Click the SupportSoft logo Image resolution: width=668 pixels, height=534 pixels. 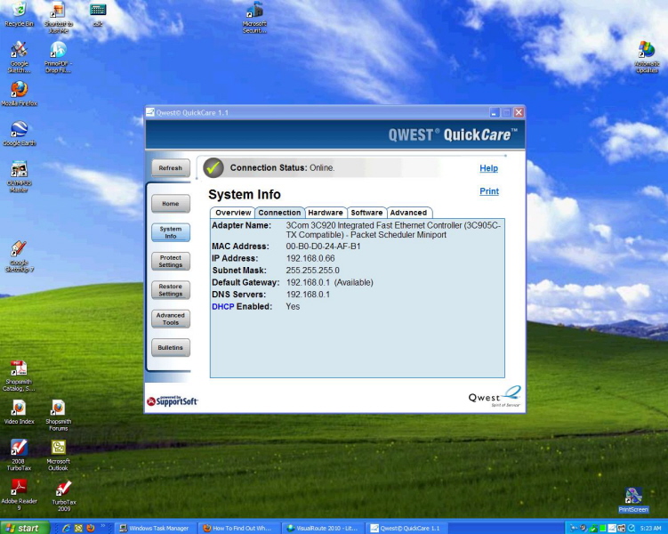point(172,401)
